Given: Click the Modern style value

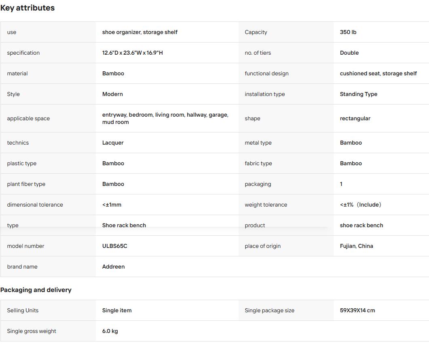Looking at the screenshot, I should (x=112, y=94).
